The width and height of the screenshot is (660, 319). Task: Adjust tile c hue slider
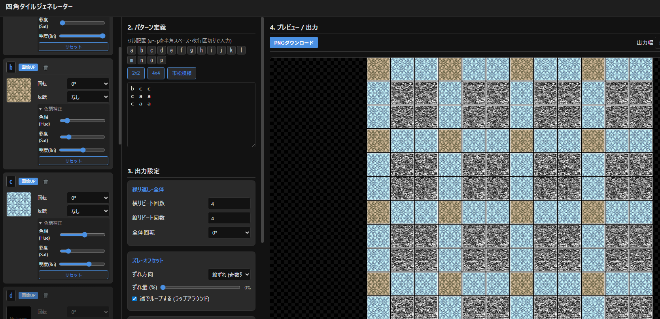(82, 235)
